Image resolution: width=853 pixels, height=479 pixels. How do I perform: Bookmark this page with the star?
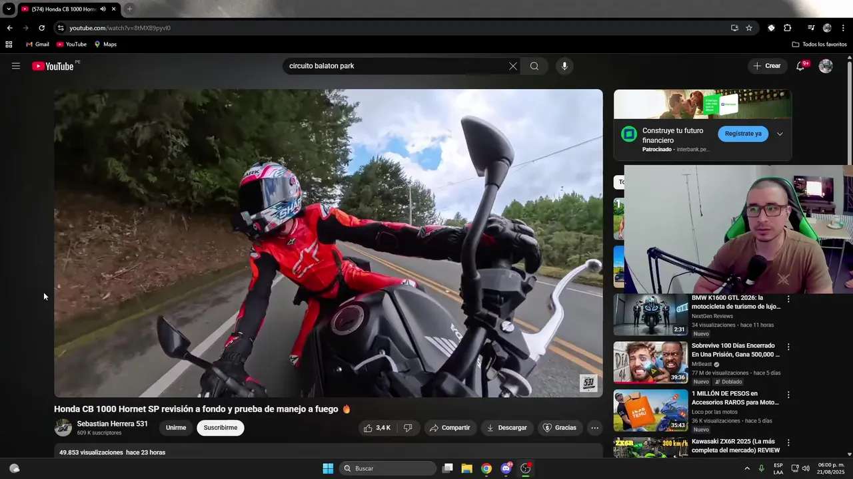coord(749,28)
